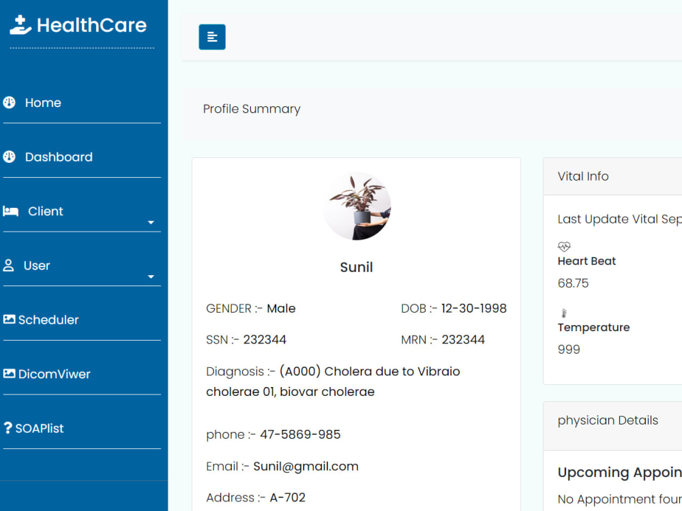Click the Temperature thermometer icon

pos(564,313)
